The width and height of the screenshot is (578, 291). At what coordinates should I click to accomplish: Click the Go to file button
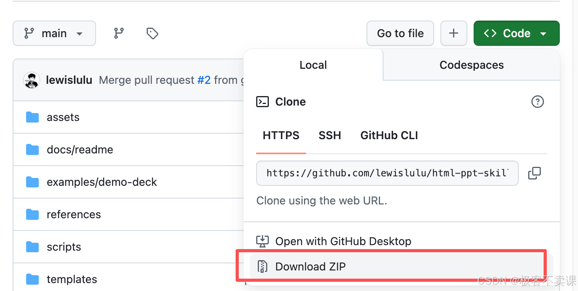400,33
